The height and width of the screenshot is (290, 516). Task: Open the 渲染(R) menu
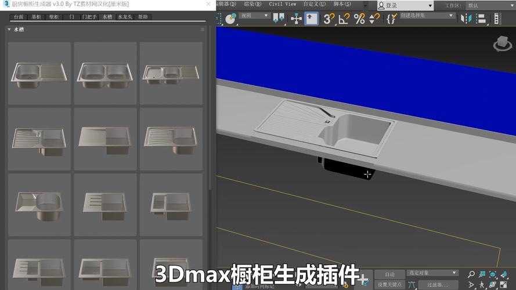click(x=252, y=4)
